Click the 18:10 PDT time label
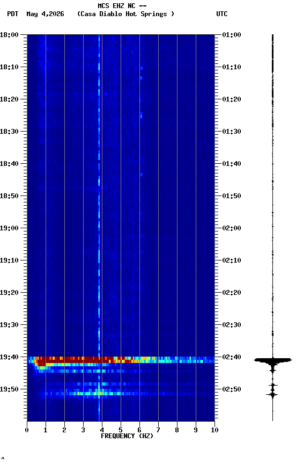Screen dimensions: 296x464 (x=9, y=67)
